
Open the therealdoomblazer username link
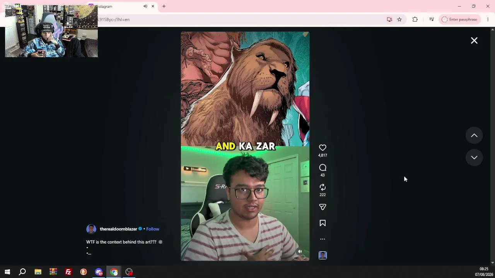(118, 229)
